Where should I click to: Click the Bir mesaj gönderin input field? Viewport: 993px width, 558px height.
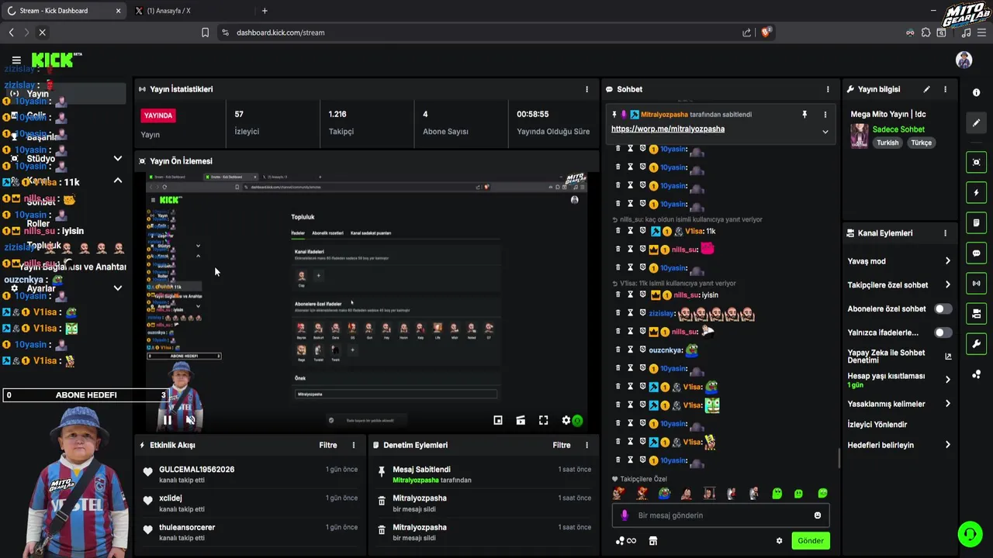[x=720, y=515]
